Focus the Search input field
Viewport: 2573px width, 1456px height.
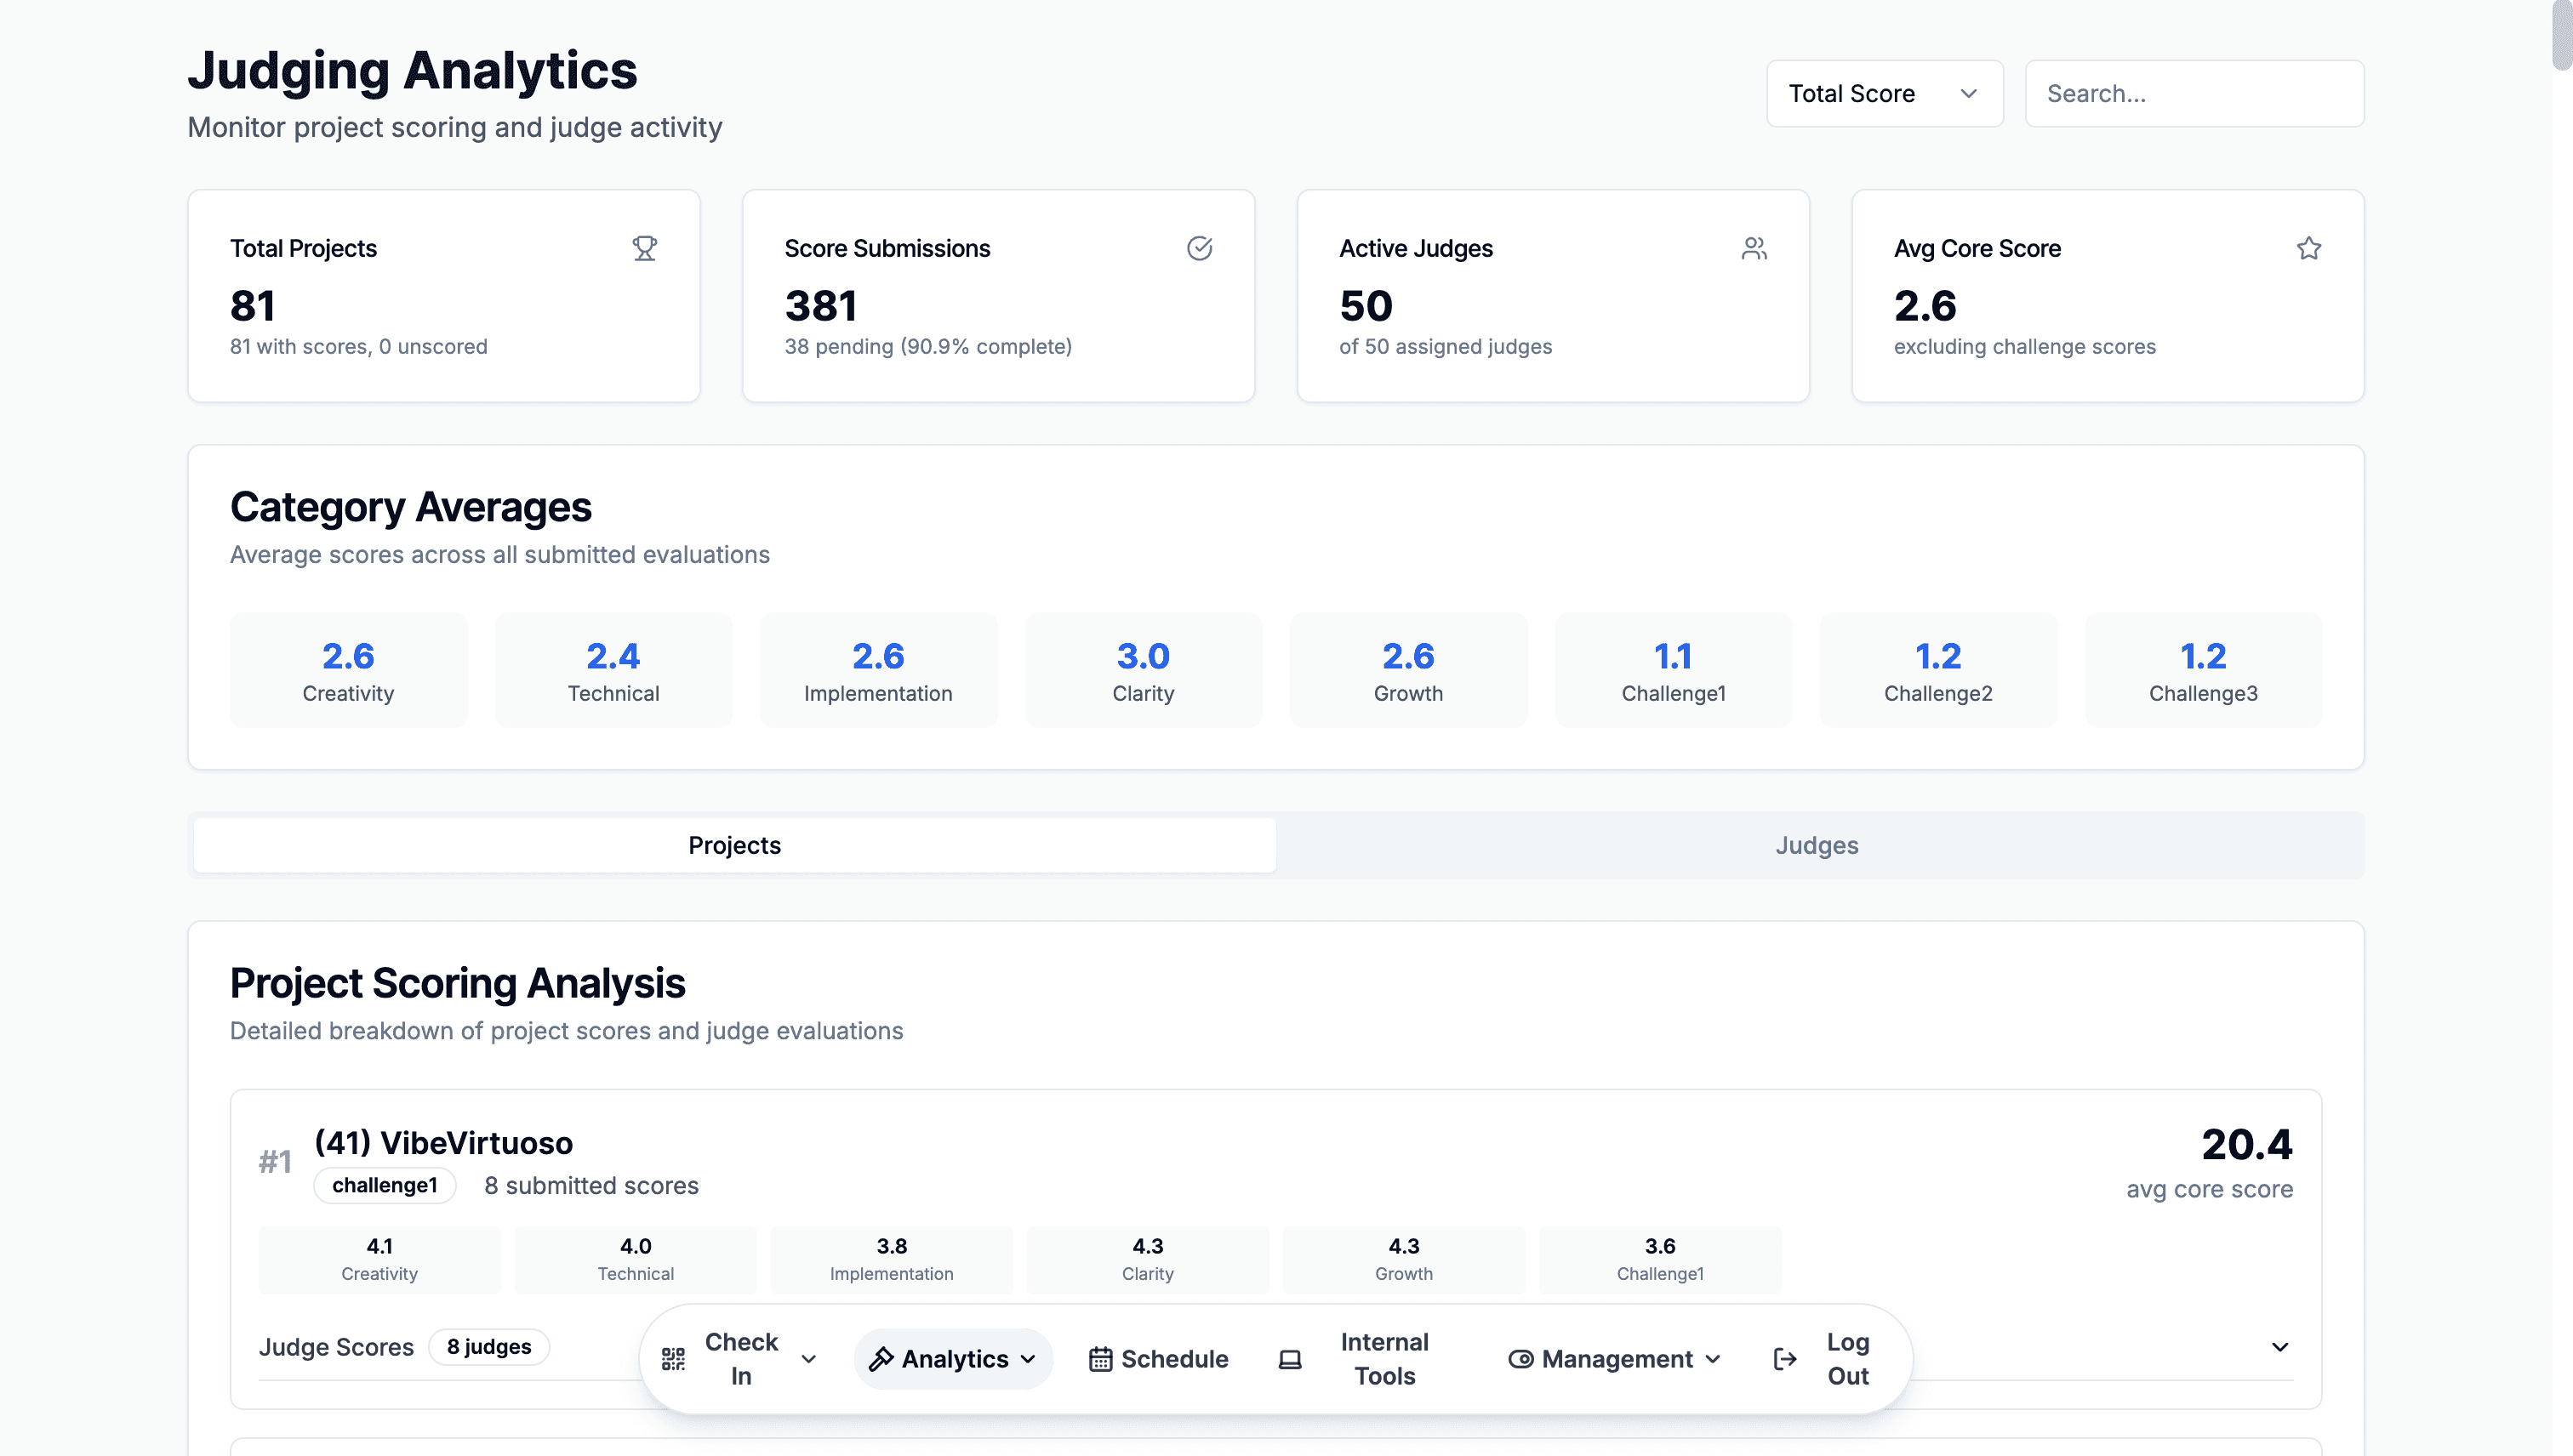click(2194, 94)
